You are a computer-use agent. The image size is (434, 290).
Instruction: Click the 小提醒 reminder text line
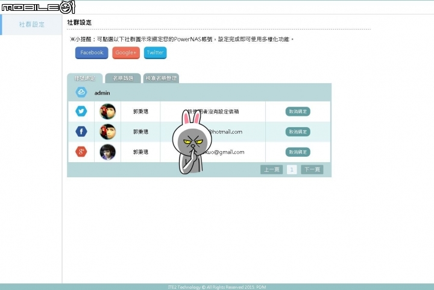[x=181, y=39]
